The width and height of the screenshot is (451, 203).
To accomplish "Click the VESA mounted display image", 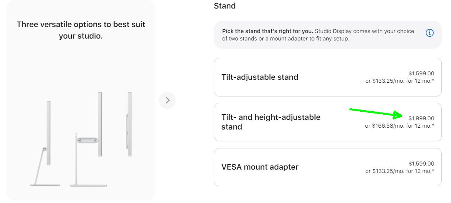I will [x=128, y=124].
